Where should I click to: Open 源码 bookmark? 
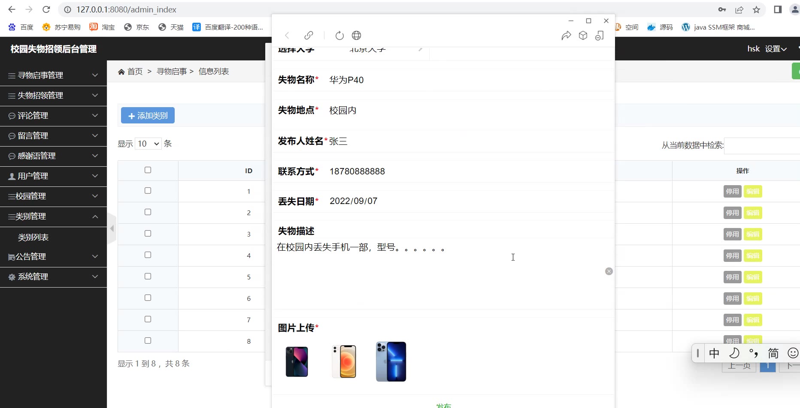tap(660, 27)
